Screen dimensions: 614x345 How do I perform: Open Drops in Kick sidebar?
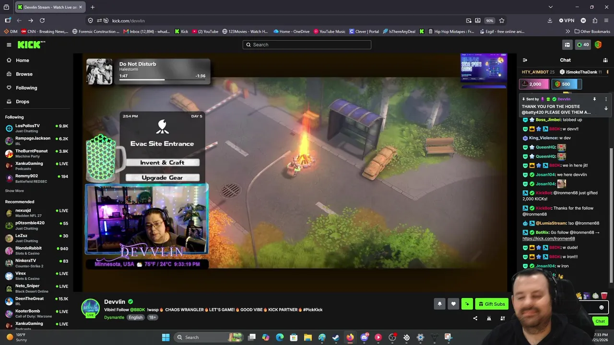click(23, 102)
